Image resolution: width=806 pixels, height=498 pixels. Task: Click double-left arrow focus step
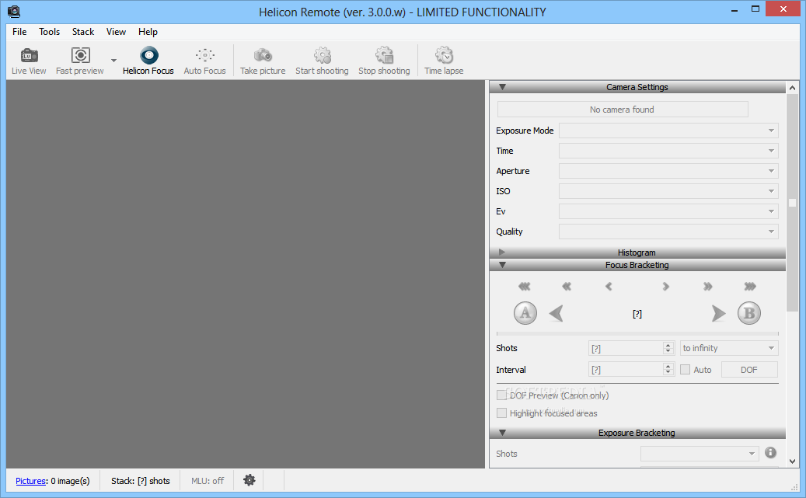pyautogui.click(x=567, y=286)
